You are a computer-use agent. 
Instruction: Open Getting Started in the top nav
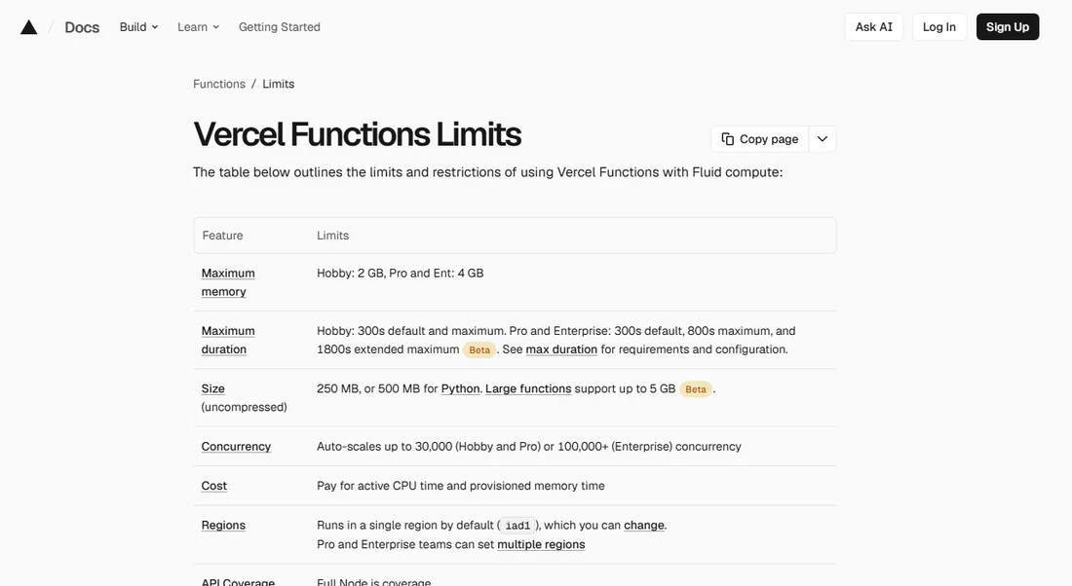coord(279,26)
